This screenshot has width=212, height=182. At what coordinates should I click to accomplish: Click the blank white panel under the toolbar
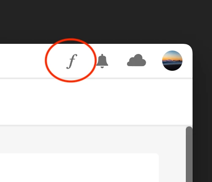[x=96, y=102]
